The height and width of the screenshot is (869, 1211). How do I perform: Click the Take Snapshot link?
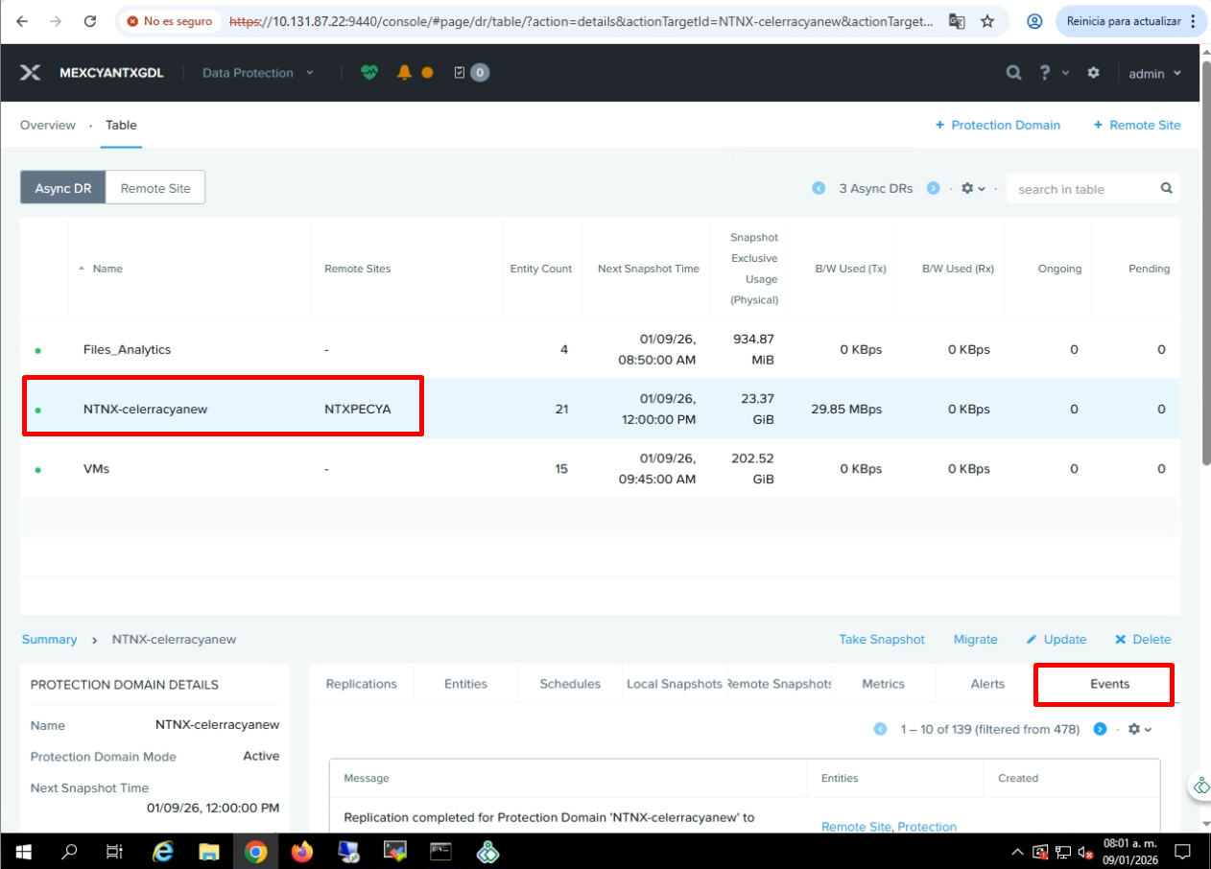point(881,640)
